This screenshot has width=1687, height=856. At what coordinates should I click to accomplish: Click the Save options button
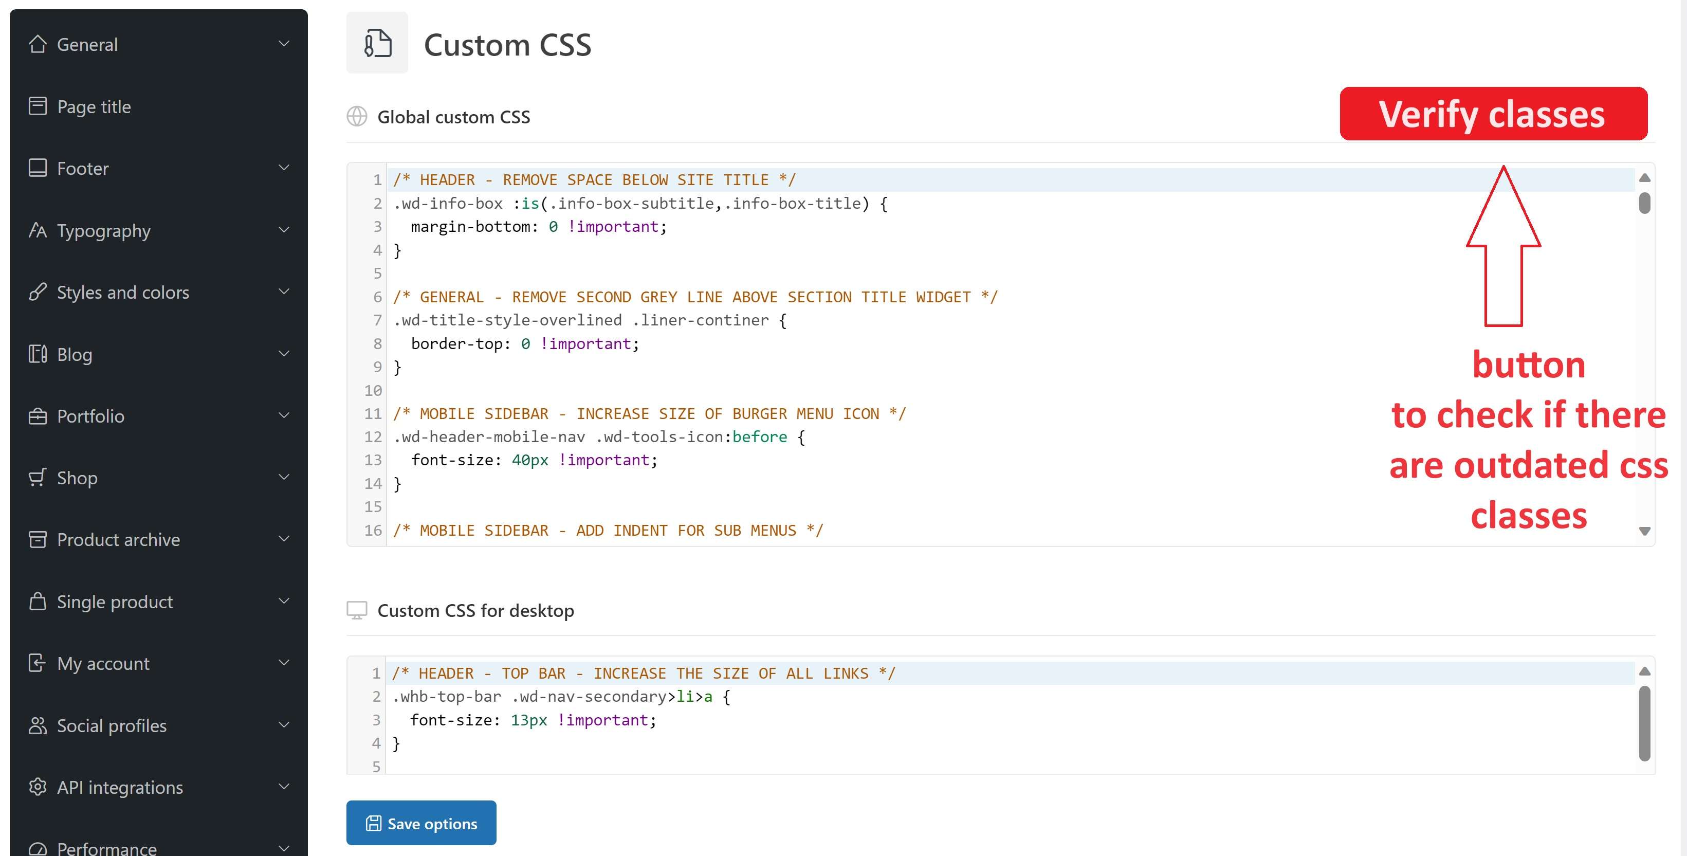coord(421,823)
